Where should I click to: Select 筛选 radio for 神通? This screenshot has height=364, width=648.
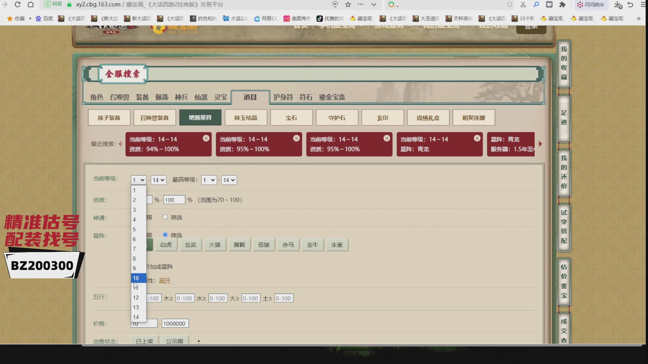165,217
